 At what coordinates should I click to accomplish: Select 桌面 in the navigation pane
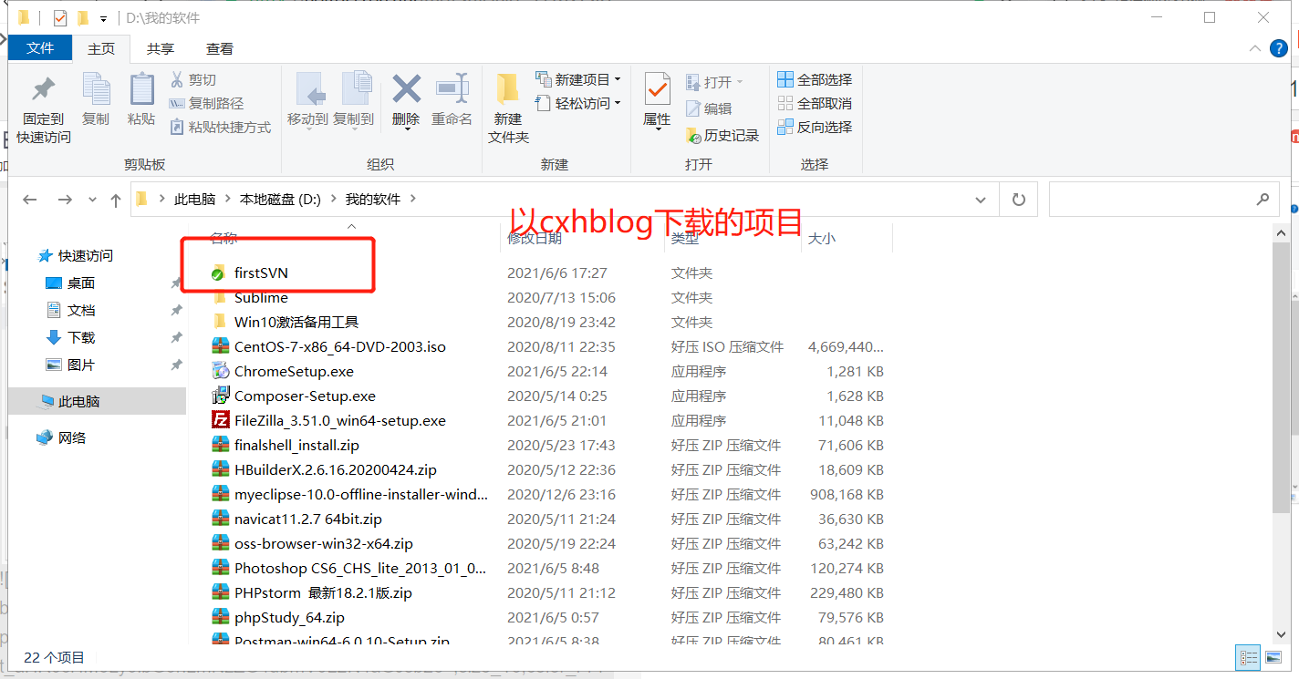coord(81,283)
